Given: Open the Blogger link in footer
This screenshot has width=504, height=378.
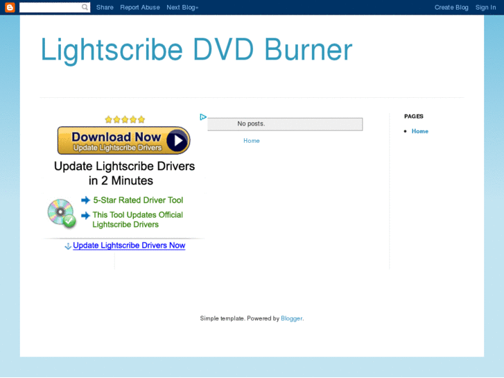Looking at the screenshot, I should point(292,318).
